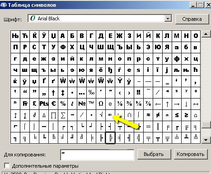Select the right arrow → character
Image resolution: width=211 pixels, height=174 pixels.
click(177, 104)
